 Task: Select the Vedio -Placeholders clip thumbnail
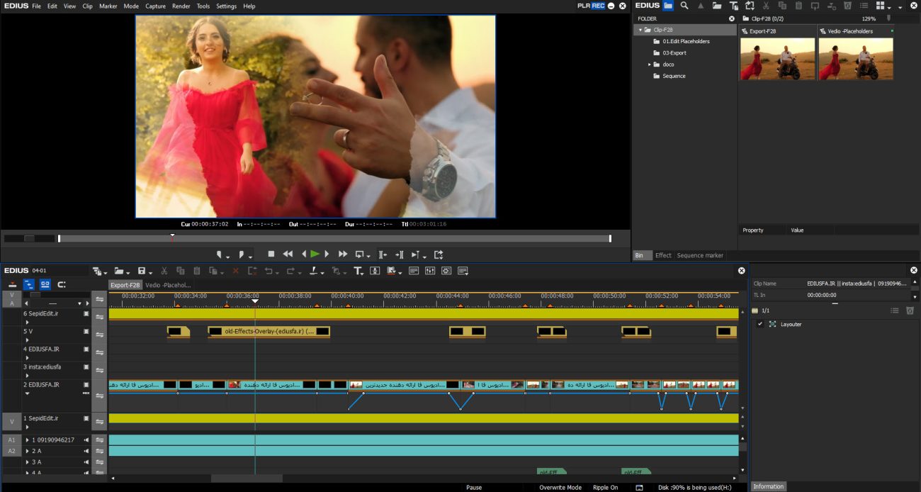(x=855, y=58)
